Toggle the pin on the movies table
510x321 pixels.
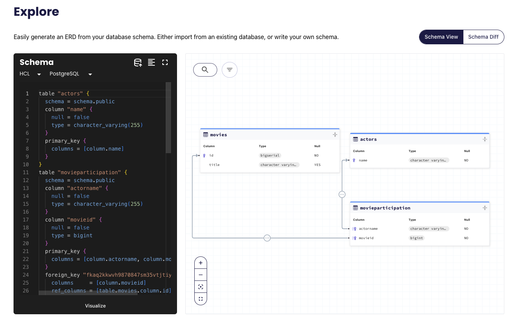click(x=334, y=134)
